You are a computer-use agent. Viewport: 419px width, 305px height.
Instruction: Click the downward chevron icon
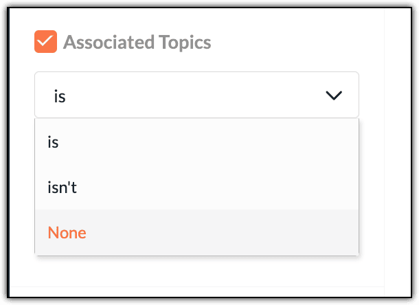(x=334, y=95)
